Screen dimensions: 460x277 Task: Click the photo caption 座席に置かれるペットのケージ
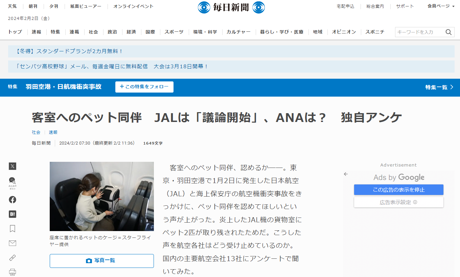(100, 241)
